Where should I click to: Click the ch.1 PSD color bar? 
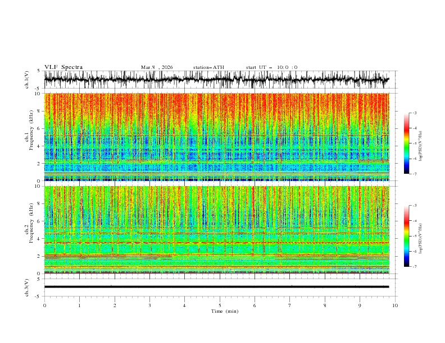[x=406, y=143]
